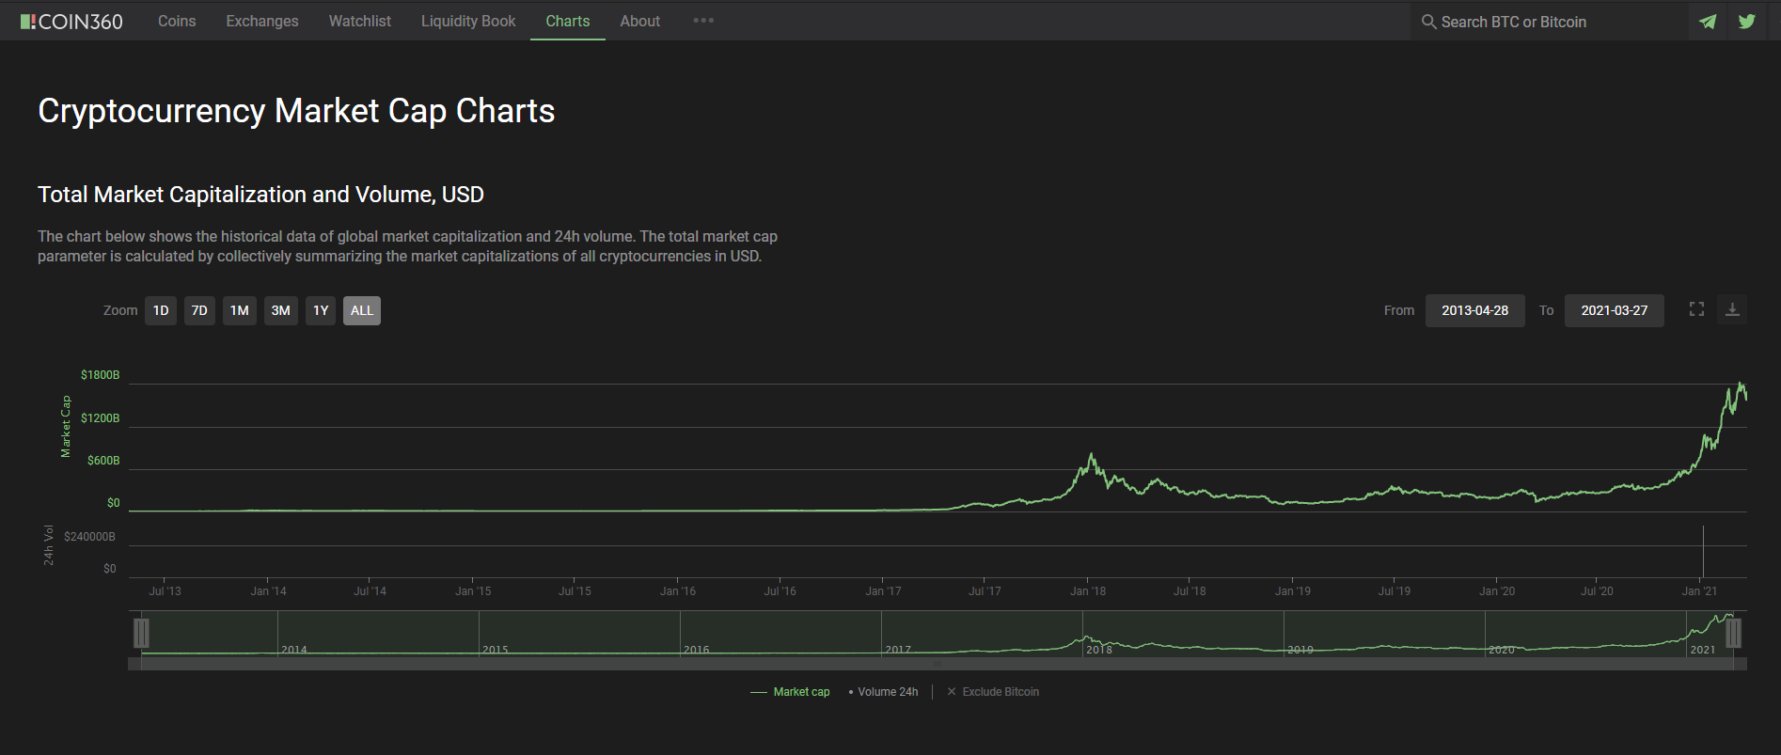Screen dimensions: 1781x755
Task: Go to the Exchanges tab
Action: pyautogui.click(x=262, y=21)
